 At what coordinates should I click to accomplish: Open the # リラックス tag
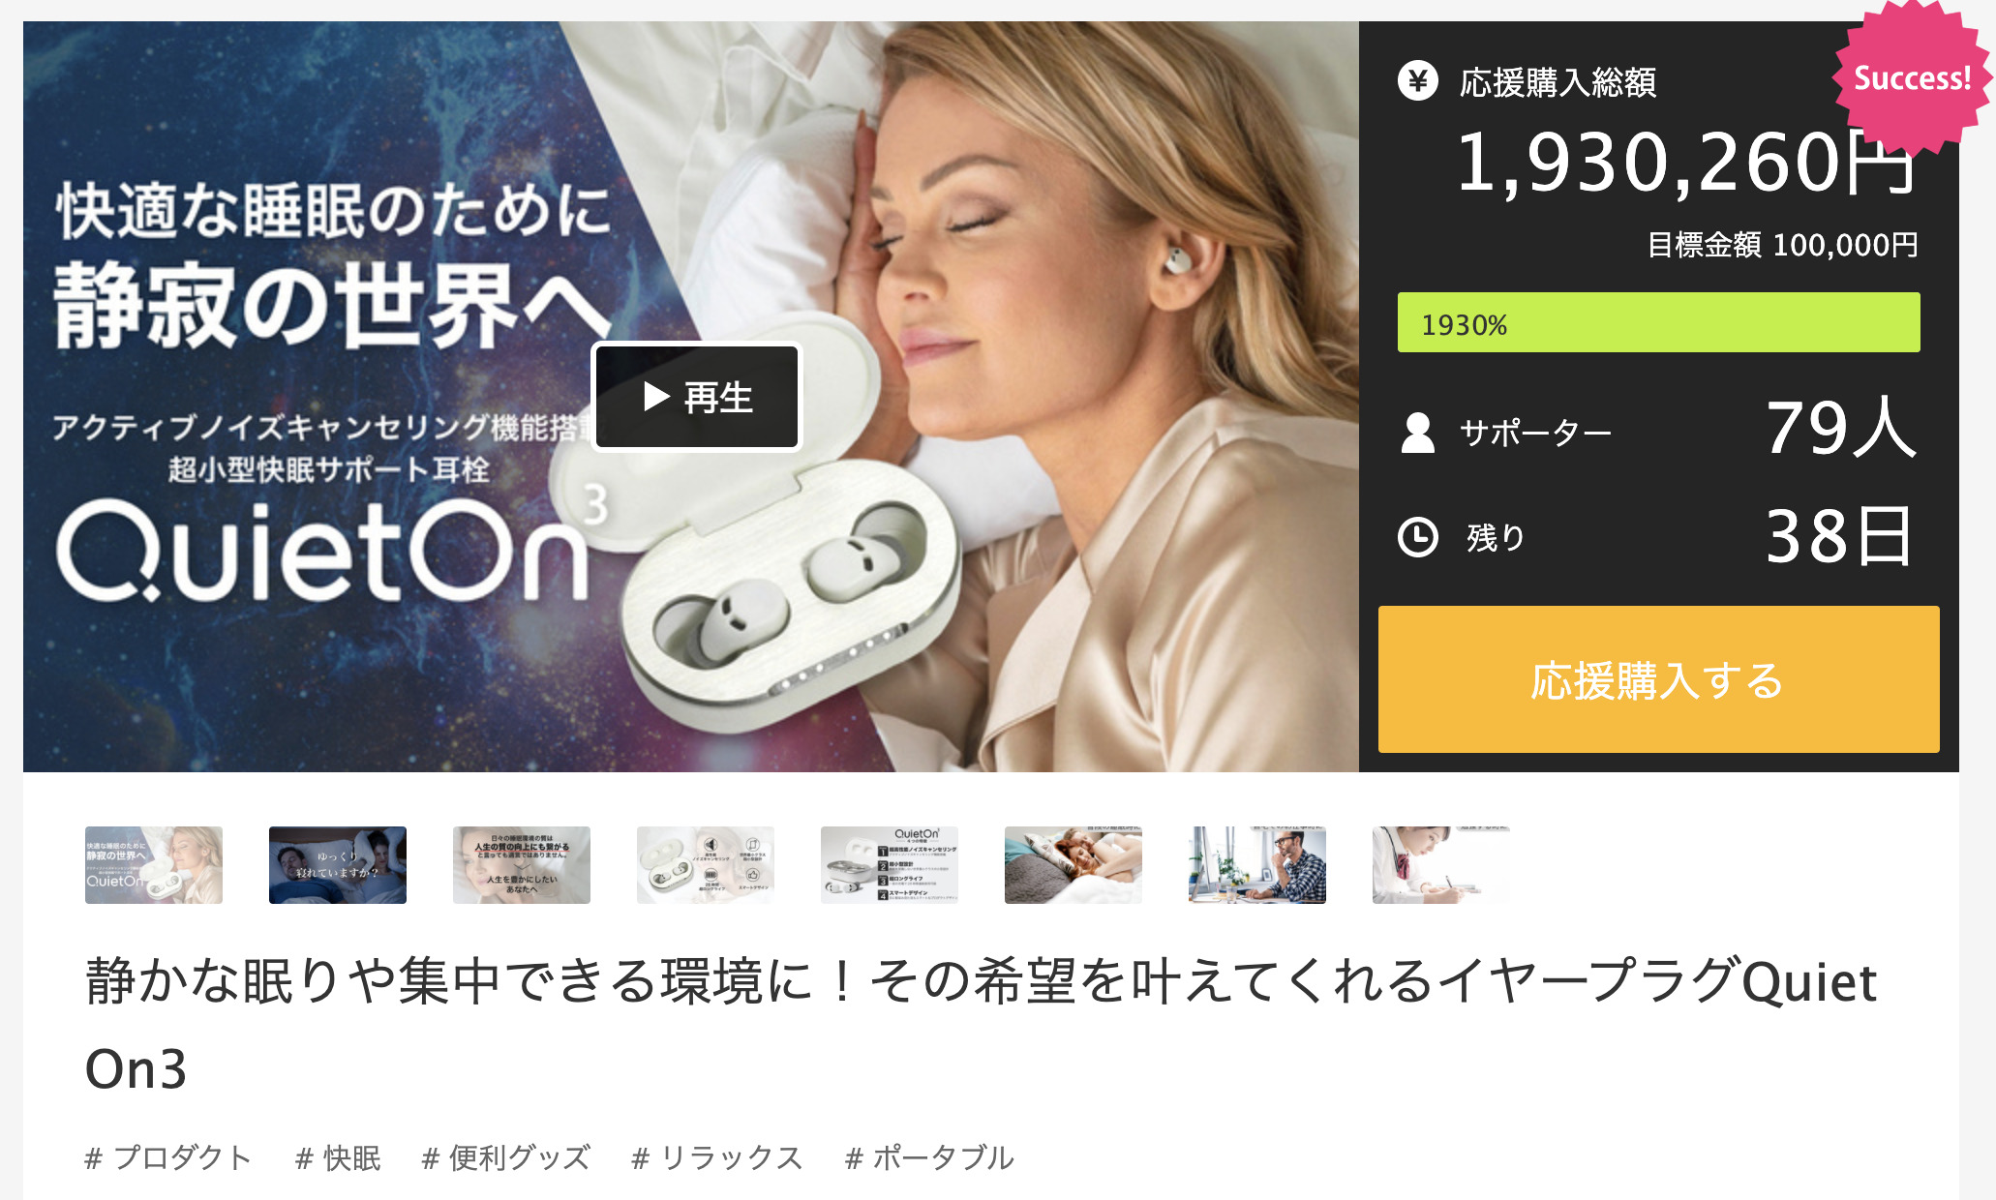pos(717,1157)
